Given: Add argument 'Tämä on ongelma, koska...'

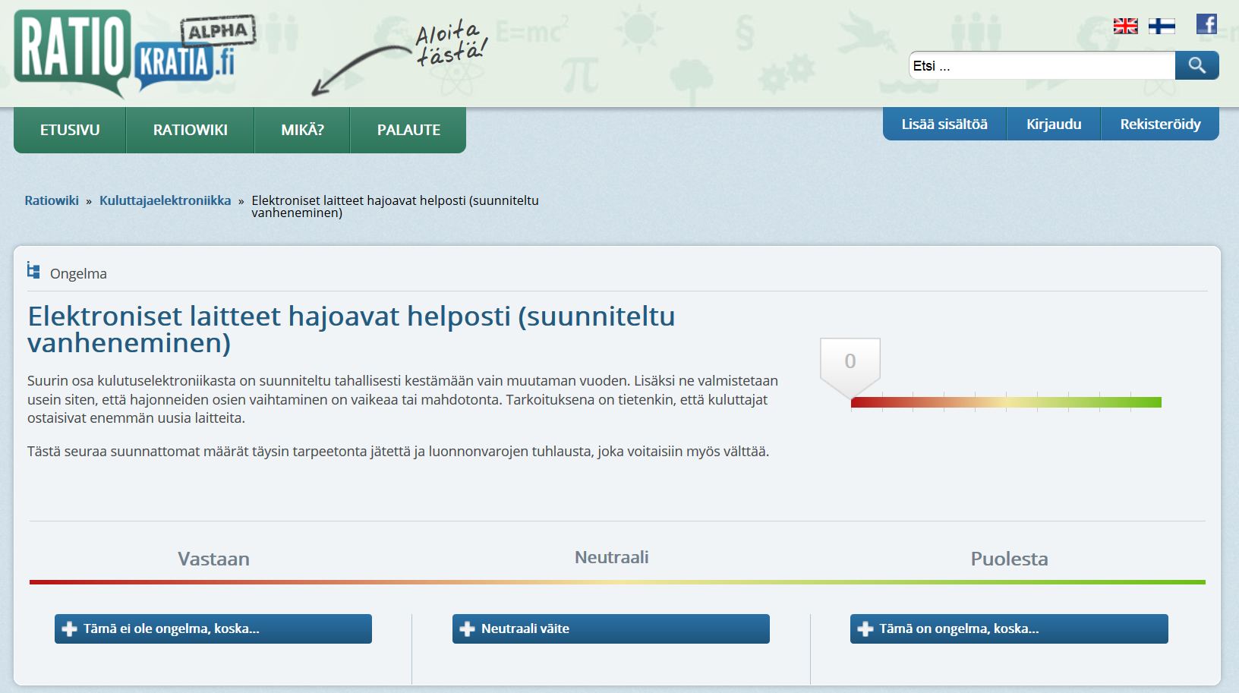Looking at the screenshot, I should (1009, 628).
